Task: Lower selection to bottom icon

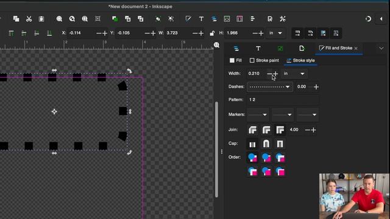Action: (x=49, y=33)
